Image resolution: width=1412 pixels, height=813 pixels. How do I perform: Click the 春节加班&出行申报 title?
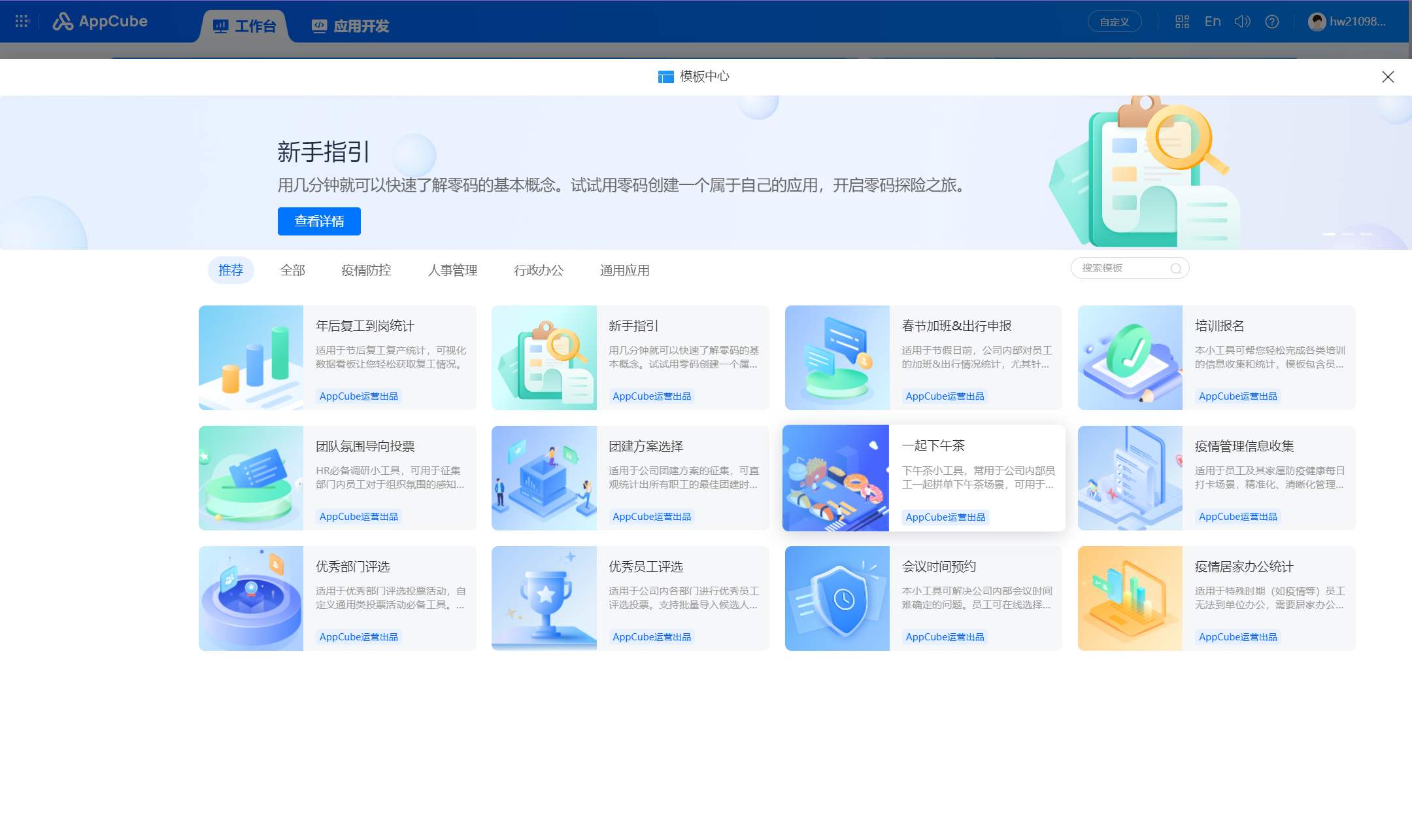[x=957, y=326]
